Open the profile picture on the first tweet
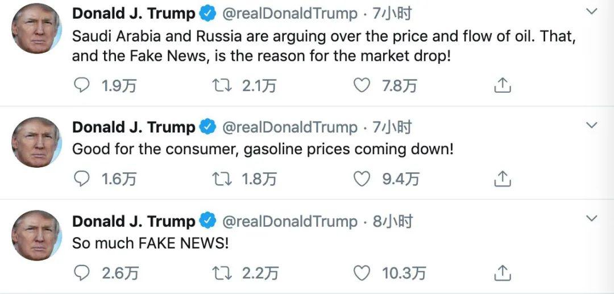This screenshot has height=294, width=614. tap(36, 29)
